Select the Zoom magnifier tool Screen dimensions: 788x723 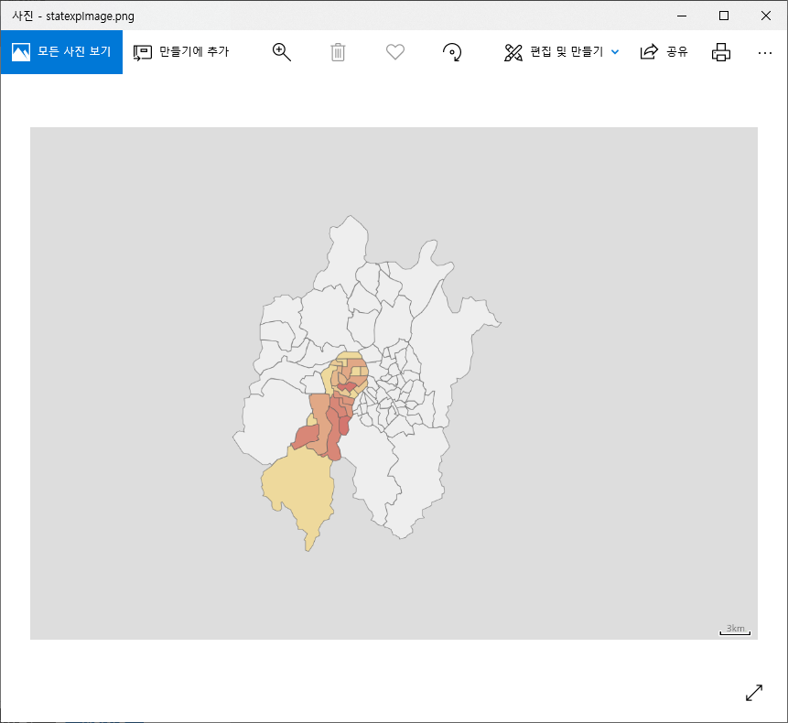coord(281,51)
